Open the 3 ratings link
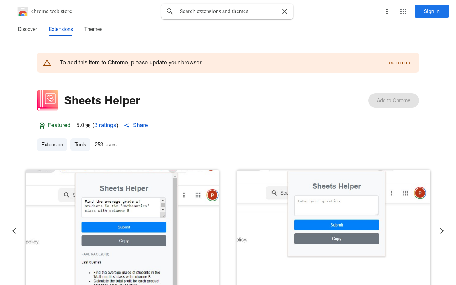 105,125
